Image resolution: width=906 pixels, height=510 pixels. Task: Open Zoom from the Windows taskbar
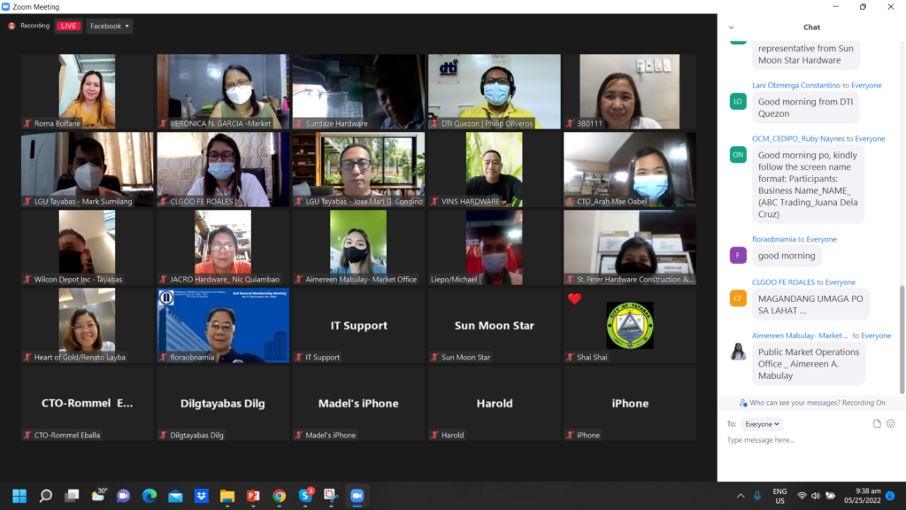coord(356,497)
